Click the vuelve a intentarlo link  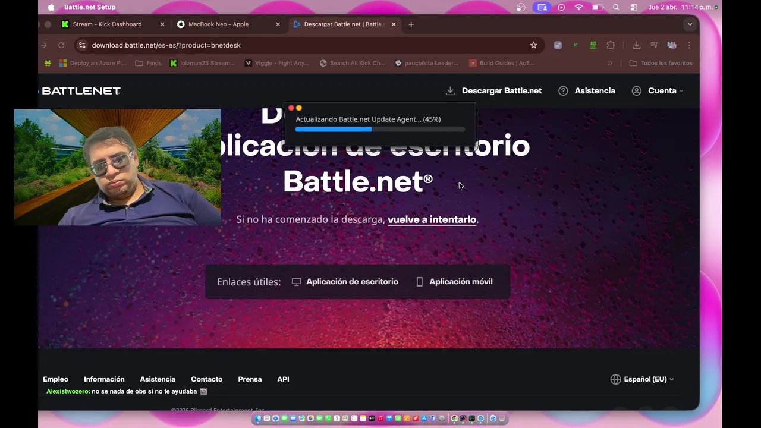pos(432,219)
